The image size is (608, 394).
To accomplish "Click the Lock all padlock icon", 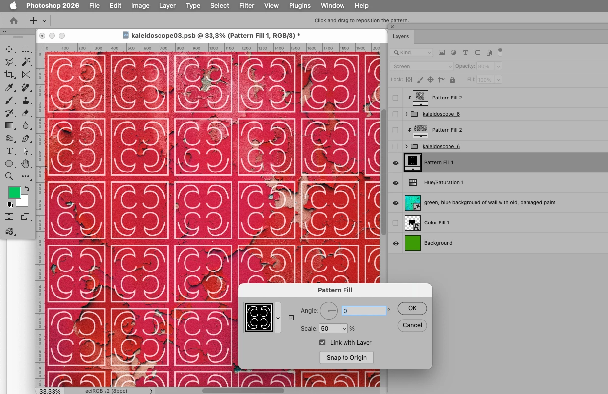I will [452, 80].
